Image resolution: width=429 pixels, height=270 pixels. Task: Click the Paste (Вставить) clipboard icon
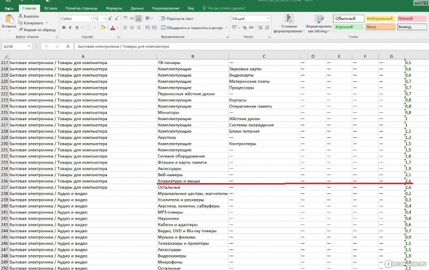(9, 19)
